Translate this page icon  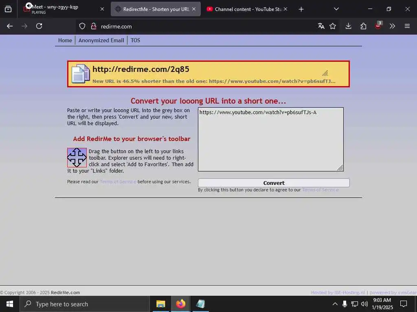(x=321, y=26)
